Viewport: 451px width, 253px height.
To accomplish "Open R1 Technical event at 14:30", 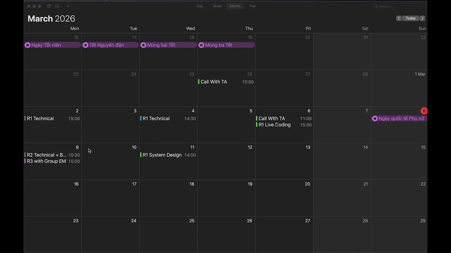I will pyautogui.click(x=168, y=118).
